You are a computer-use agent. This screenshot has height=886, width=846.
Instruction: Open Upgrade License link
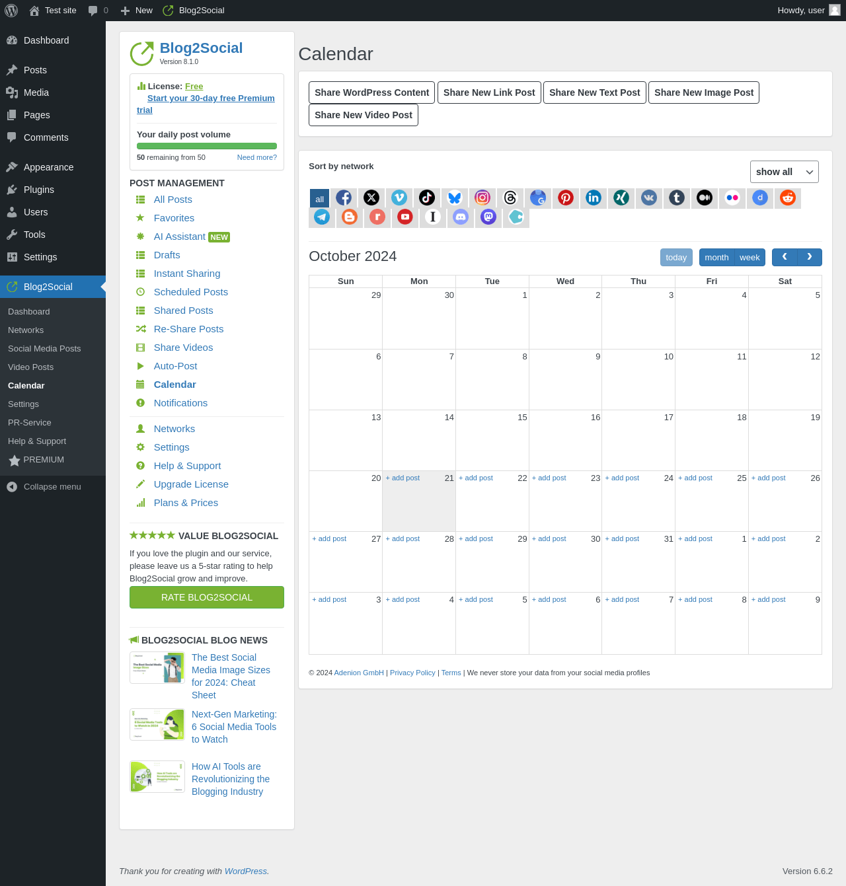point(191,484)
